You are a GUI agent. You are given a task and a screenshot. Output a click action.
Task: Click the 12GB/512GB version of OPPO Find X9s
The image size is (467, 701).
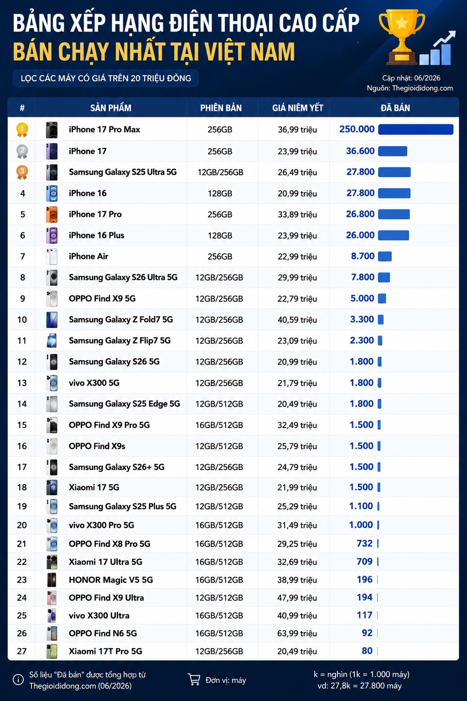tap(219, 446)
